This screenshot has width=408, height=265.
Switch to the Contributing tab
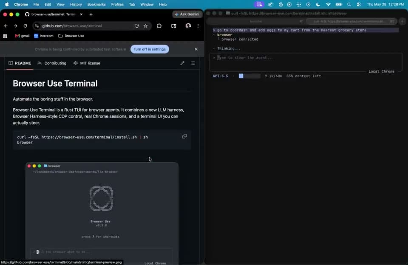52,63
